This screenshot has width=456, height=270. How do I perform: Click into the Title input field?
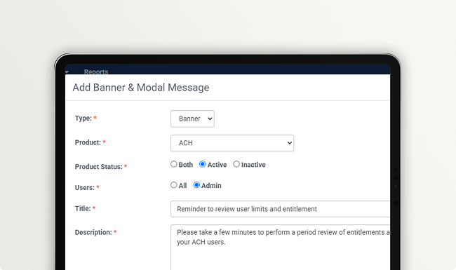coord(280,209)
